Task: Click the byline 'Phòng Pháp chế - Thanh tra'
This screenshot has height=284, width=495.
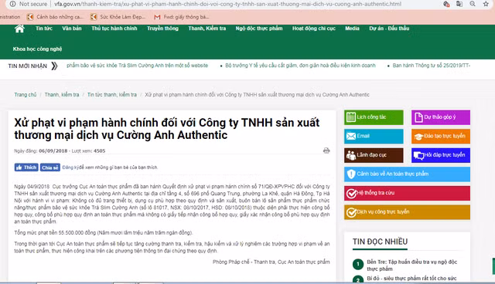Action: click(271, 262)
